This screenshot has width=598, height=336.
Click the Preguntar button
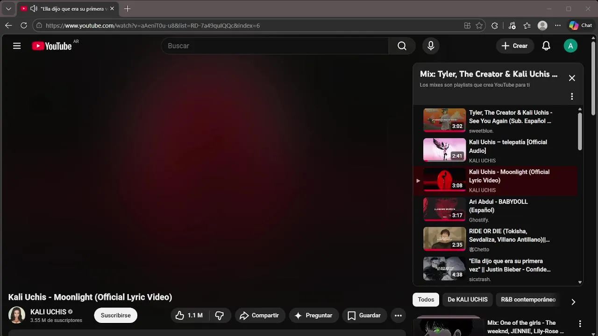coord(313,315)
